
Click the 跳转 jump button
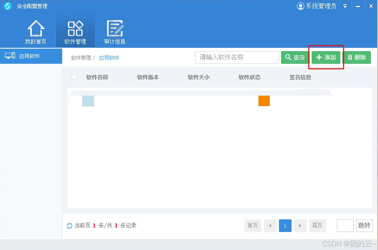(x=364, y=226)
